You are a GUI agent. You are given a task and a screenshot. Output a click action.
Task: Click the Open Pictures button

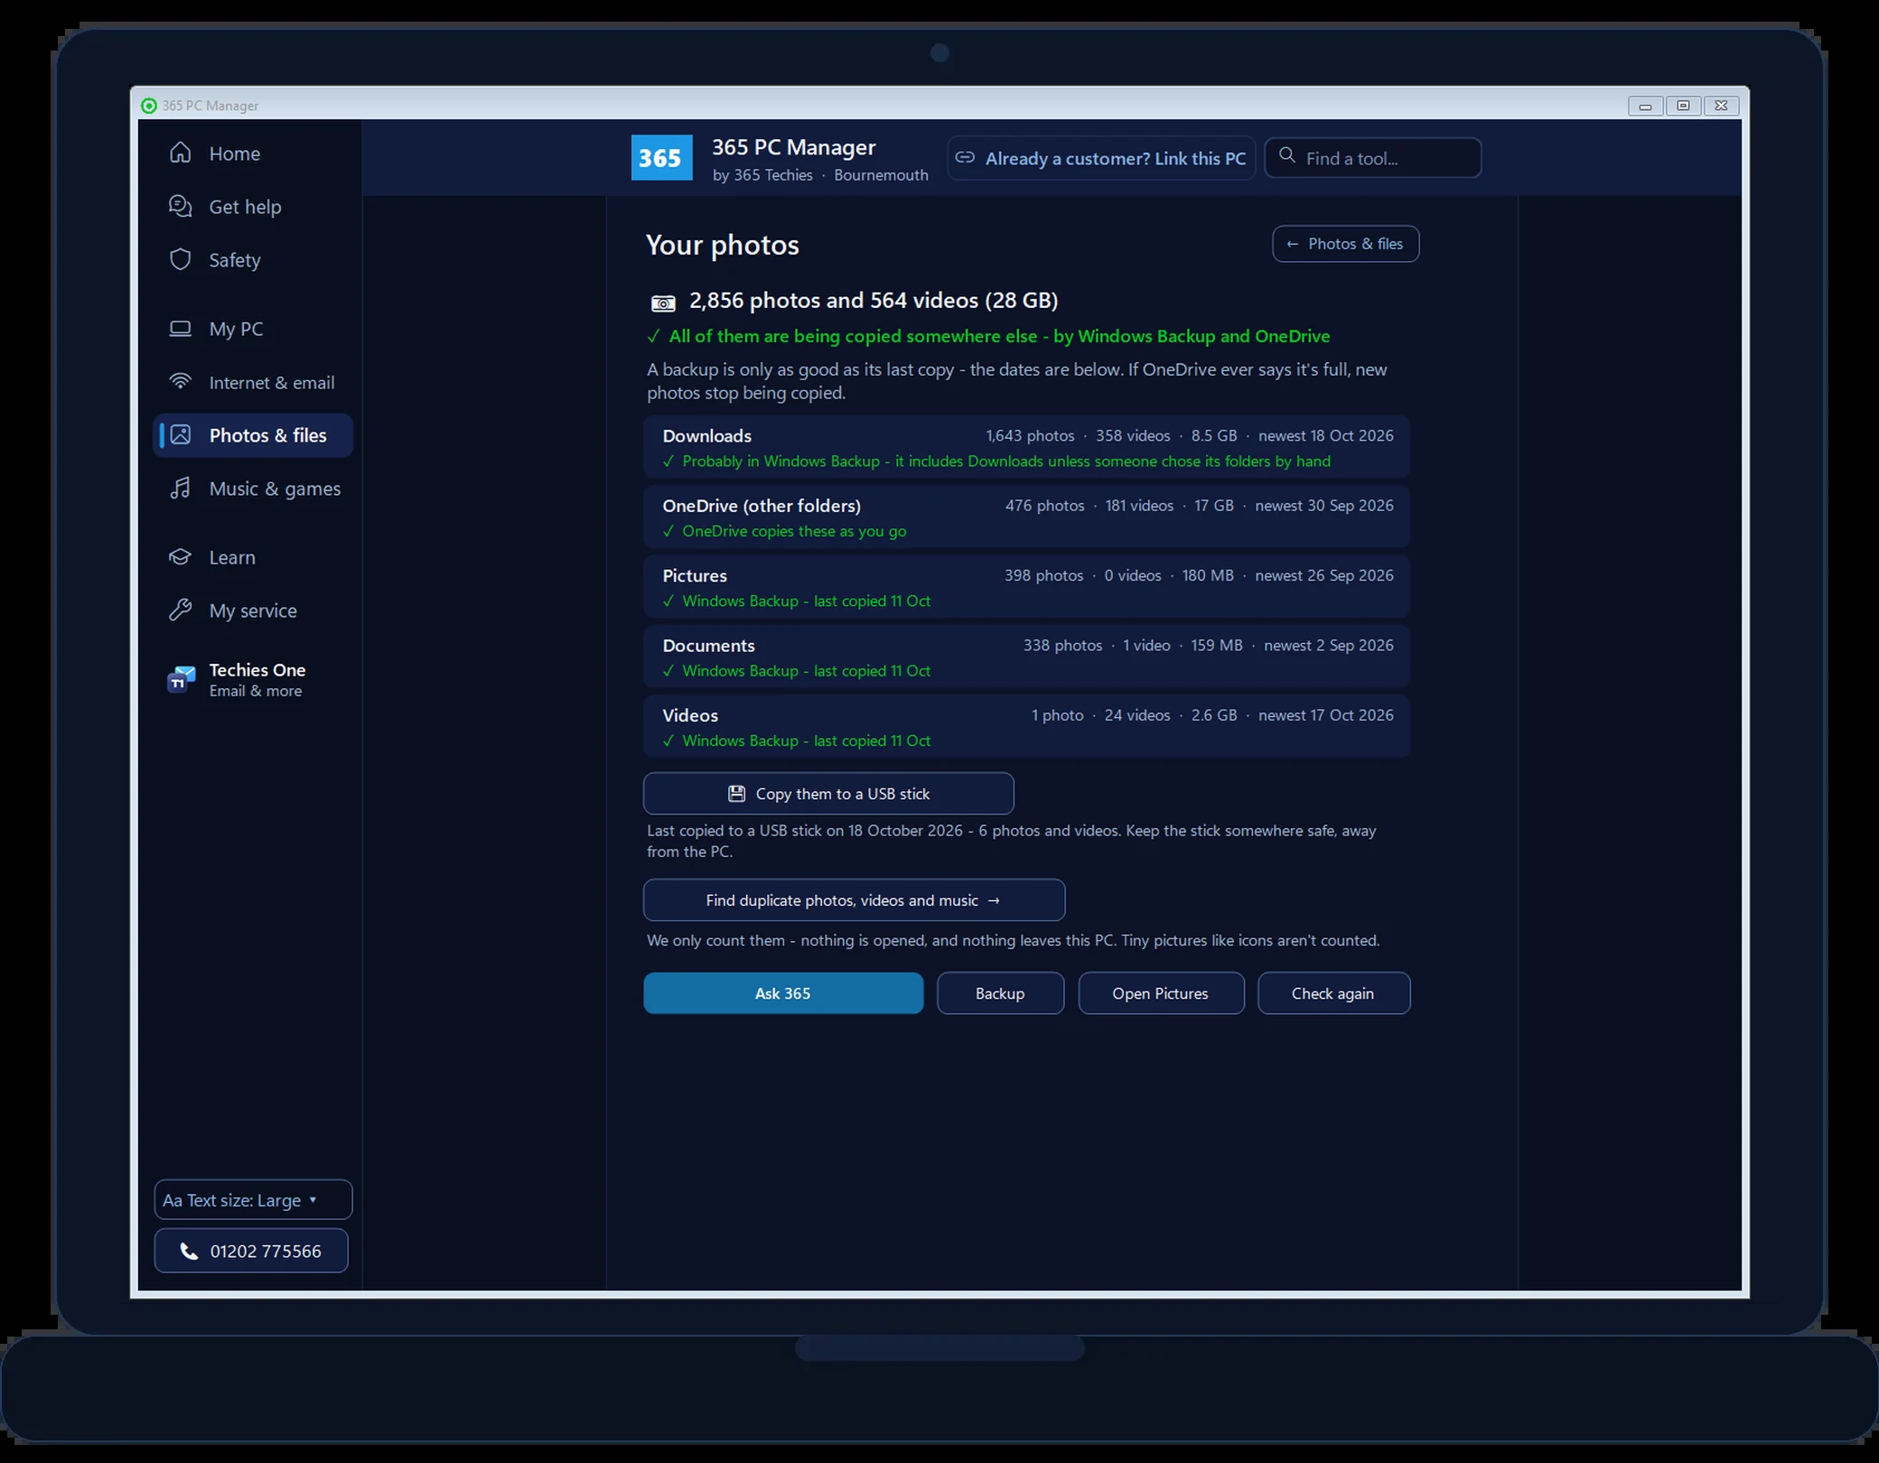pyautogui.click(x=1161, y=993)
